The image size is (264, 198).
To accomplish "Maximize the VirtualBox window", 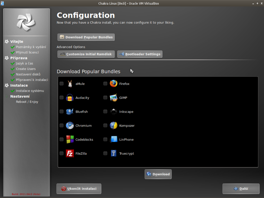I will [x=258, y=3].
